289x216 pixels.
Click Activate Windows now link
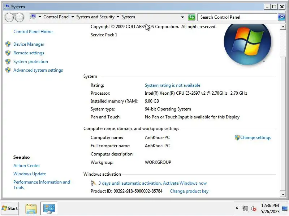click(185, 183)
